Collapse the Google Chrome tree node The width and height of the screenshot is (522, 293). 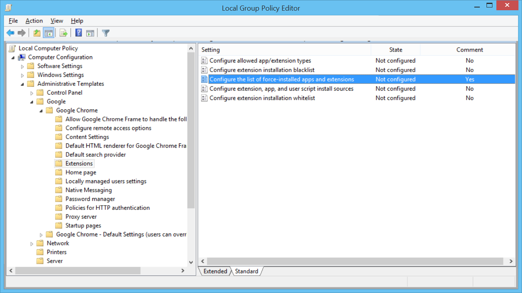click(41, 110)
